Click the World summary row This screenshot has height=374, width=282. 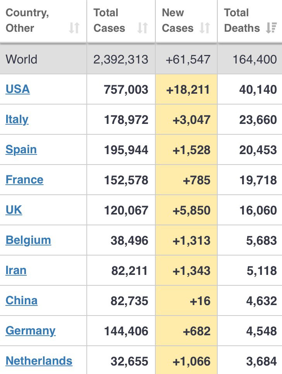click(141, 59)
